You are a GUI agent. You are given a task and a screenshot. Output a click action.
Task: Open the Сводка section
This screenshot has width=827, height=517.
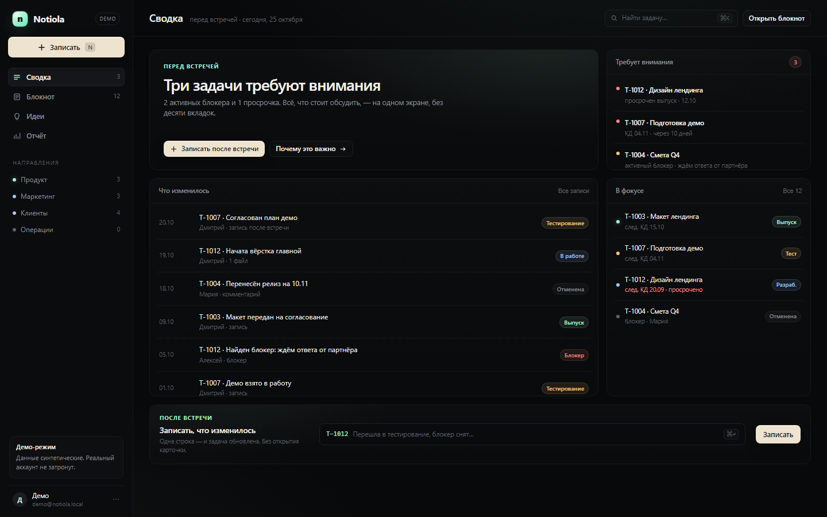point(66,77)
